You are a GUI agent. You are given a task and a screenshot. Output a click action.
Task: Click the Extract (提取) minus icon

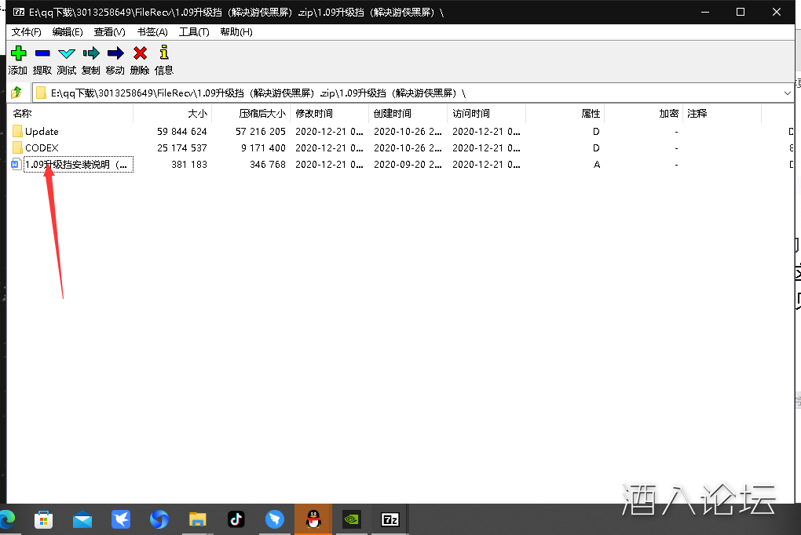tap(42, 53)
